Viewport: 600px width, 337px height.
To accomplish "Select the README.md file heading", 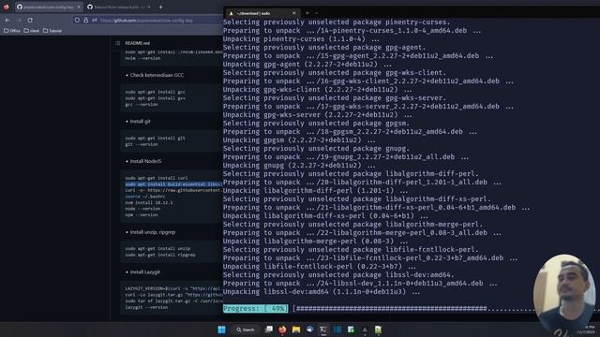I will [x=138, y=43].
